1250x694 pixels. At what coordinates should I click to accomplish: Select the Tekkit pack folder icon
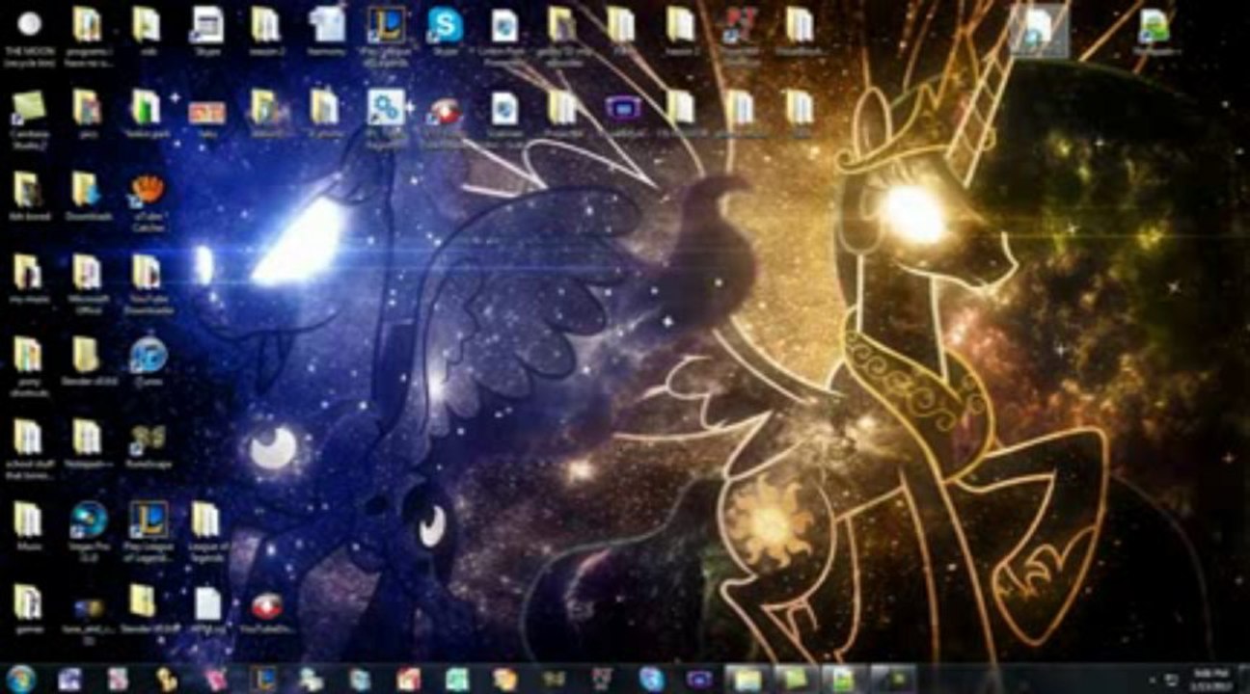pos(147,107)
